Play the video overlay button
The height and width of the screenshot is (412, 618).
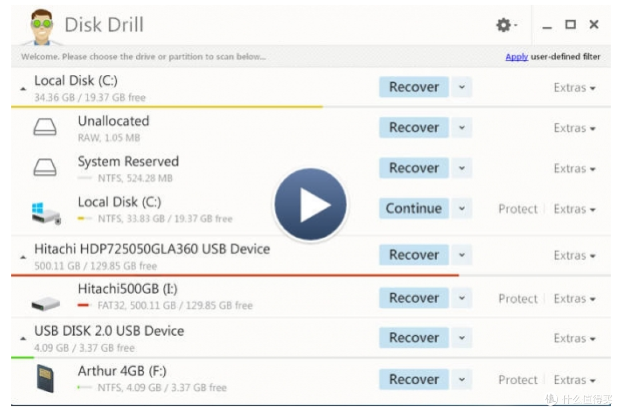pyautogui.click(x=311, y=205)
